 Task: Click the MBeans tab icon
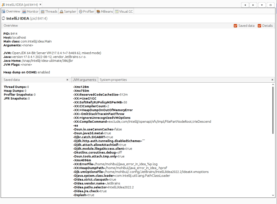[x=99, y=12]
